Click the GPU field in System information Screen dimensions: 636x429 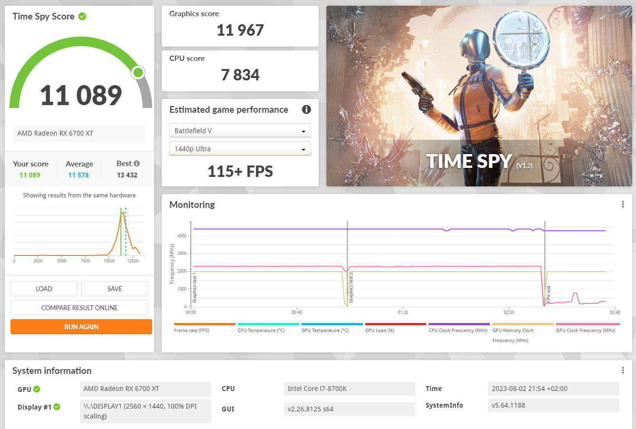click(x=146, y=389)
